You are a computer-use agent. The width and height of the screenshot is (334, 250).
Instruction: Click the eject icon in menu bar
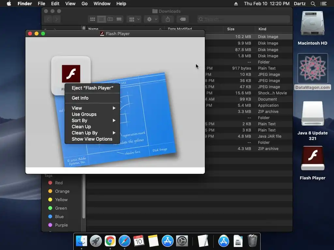[x=236, y=4]
